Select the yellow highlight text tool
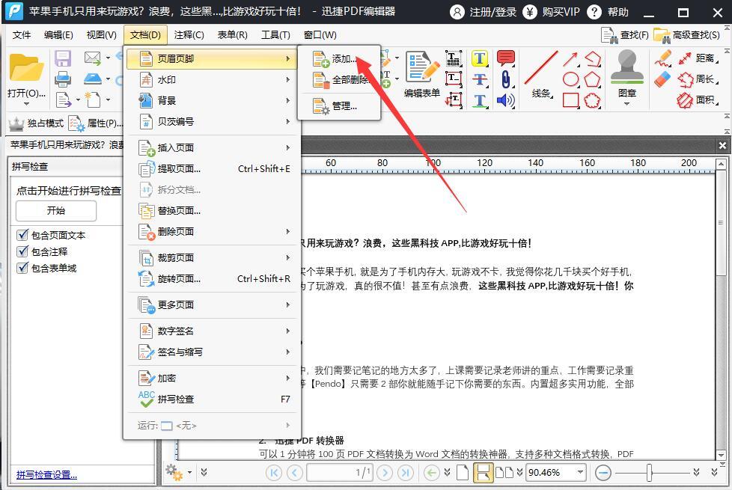The width and height of the screenshot is (732, 490). tap(480, 59)
